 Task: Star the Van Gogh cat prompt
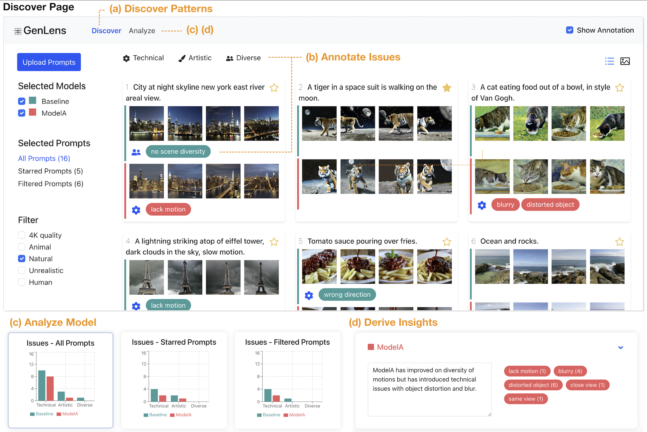(619, 88)
